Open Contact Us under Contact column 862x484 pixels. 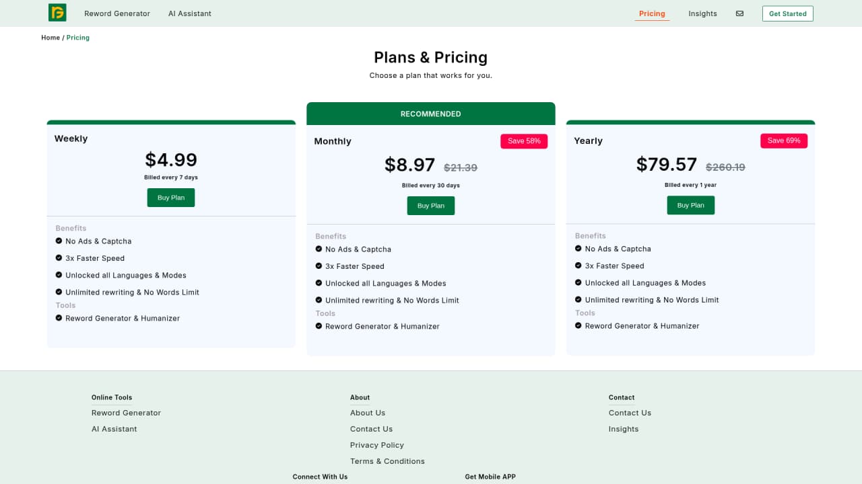coord(630,413)
